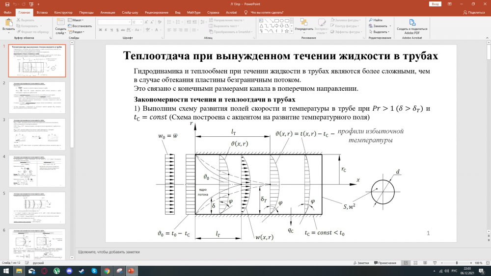
Task: Toggle the Comments (Примечания) pane
Action: click(384, 263)
